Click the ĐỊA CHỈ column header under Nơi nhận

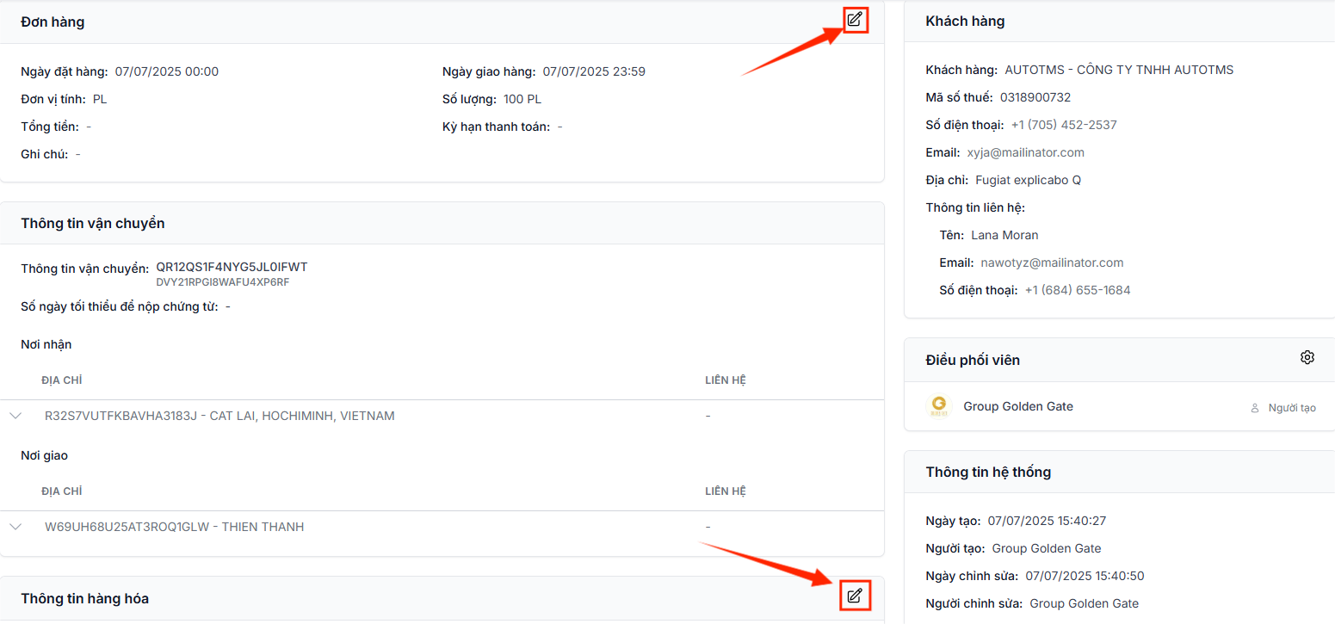point(62,380)
